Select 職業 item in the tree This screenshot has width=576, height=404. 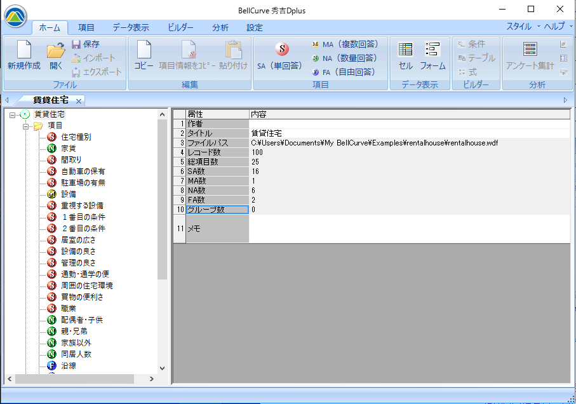point(69,308)
